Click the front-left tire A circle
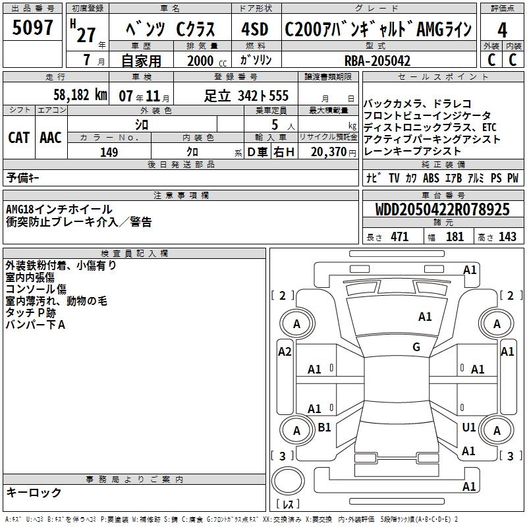This screenshot has width=527, height=527. point(297,323)
